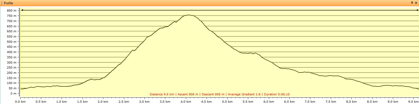Toggle auto-hide pin on Profile panel
The image size is (419, 104).
click(412, 3)
